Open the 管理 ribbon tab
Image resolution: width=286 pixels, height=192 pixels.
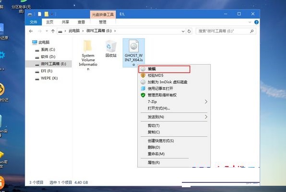[x=103, y=22]
